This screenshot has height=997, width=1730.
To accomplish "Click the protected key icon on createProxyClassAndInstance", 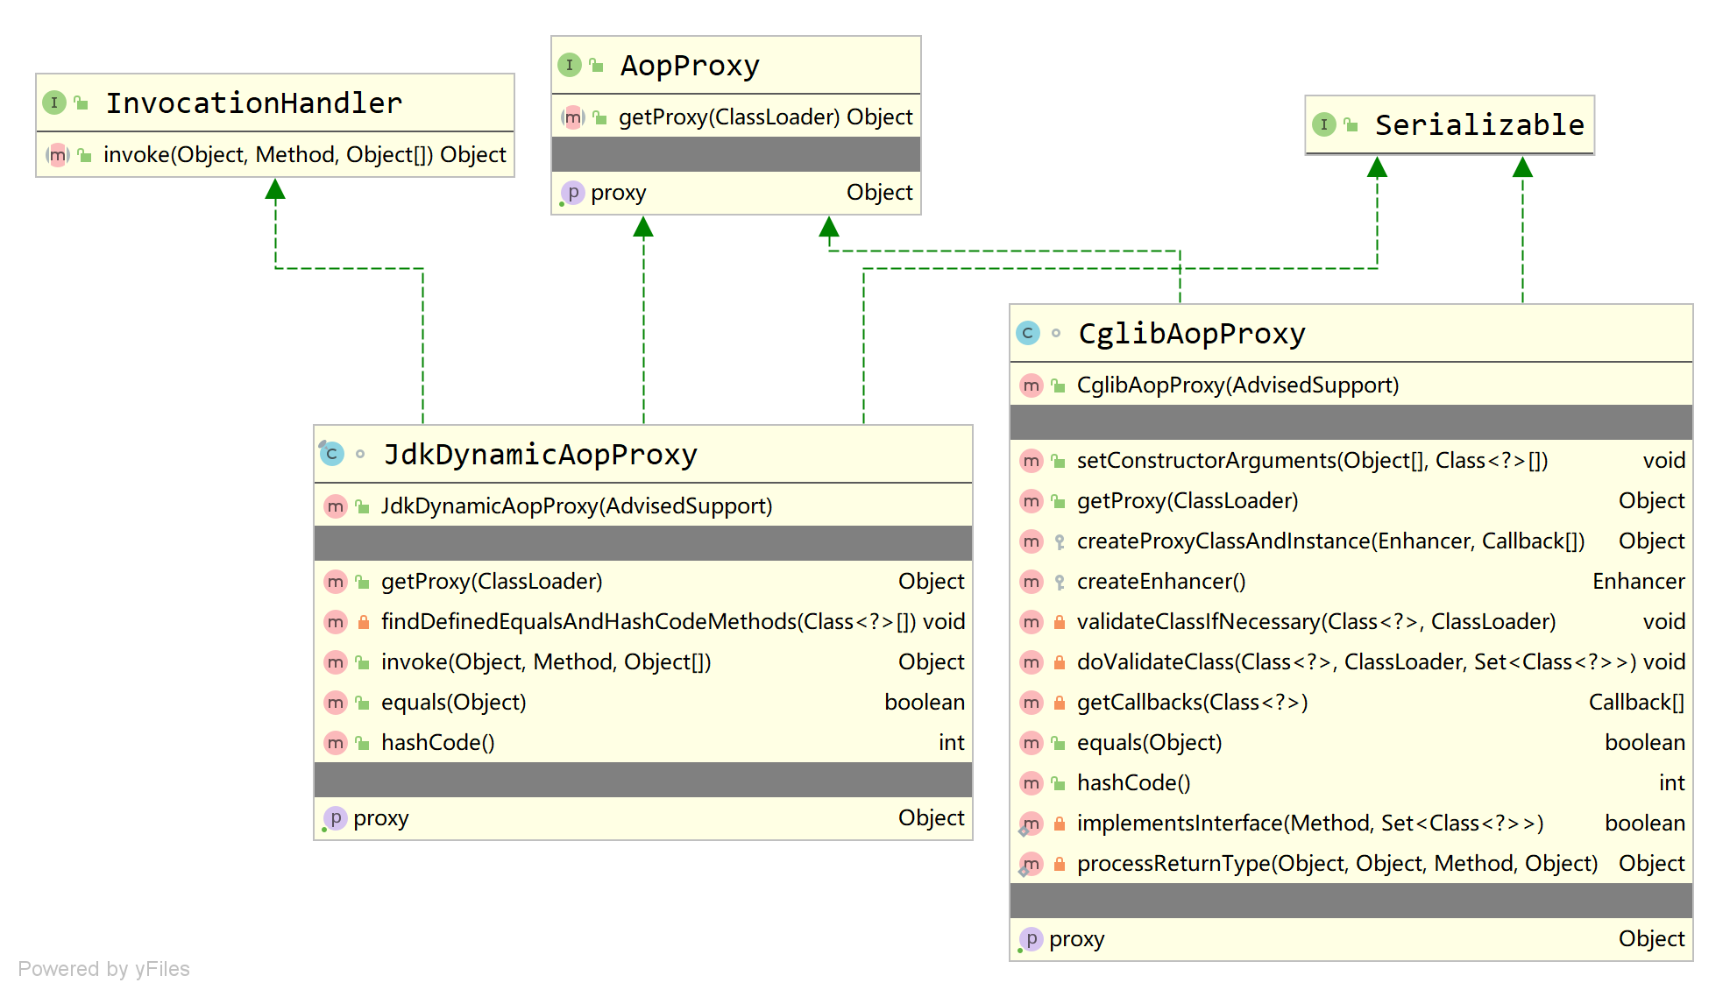I will point(1060,542).
